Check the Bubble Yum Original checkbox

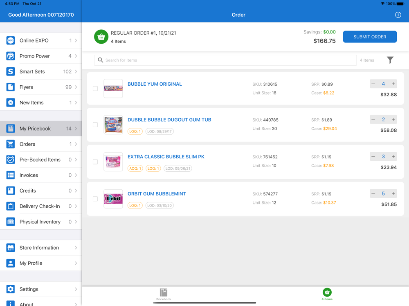tap(95, 89)
